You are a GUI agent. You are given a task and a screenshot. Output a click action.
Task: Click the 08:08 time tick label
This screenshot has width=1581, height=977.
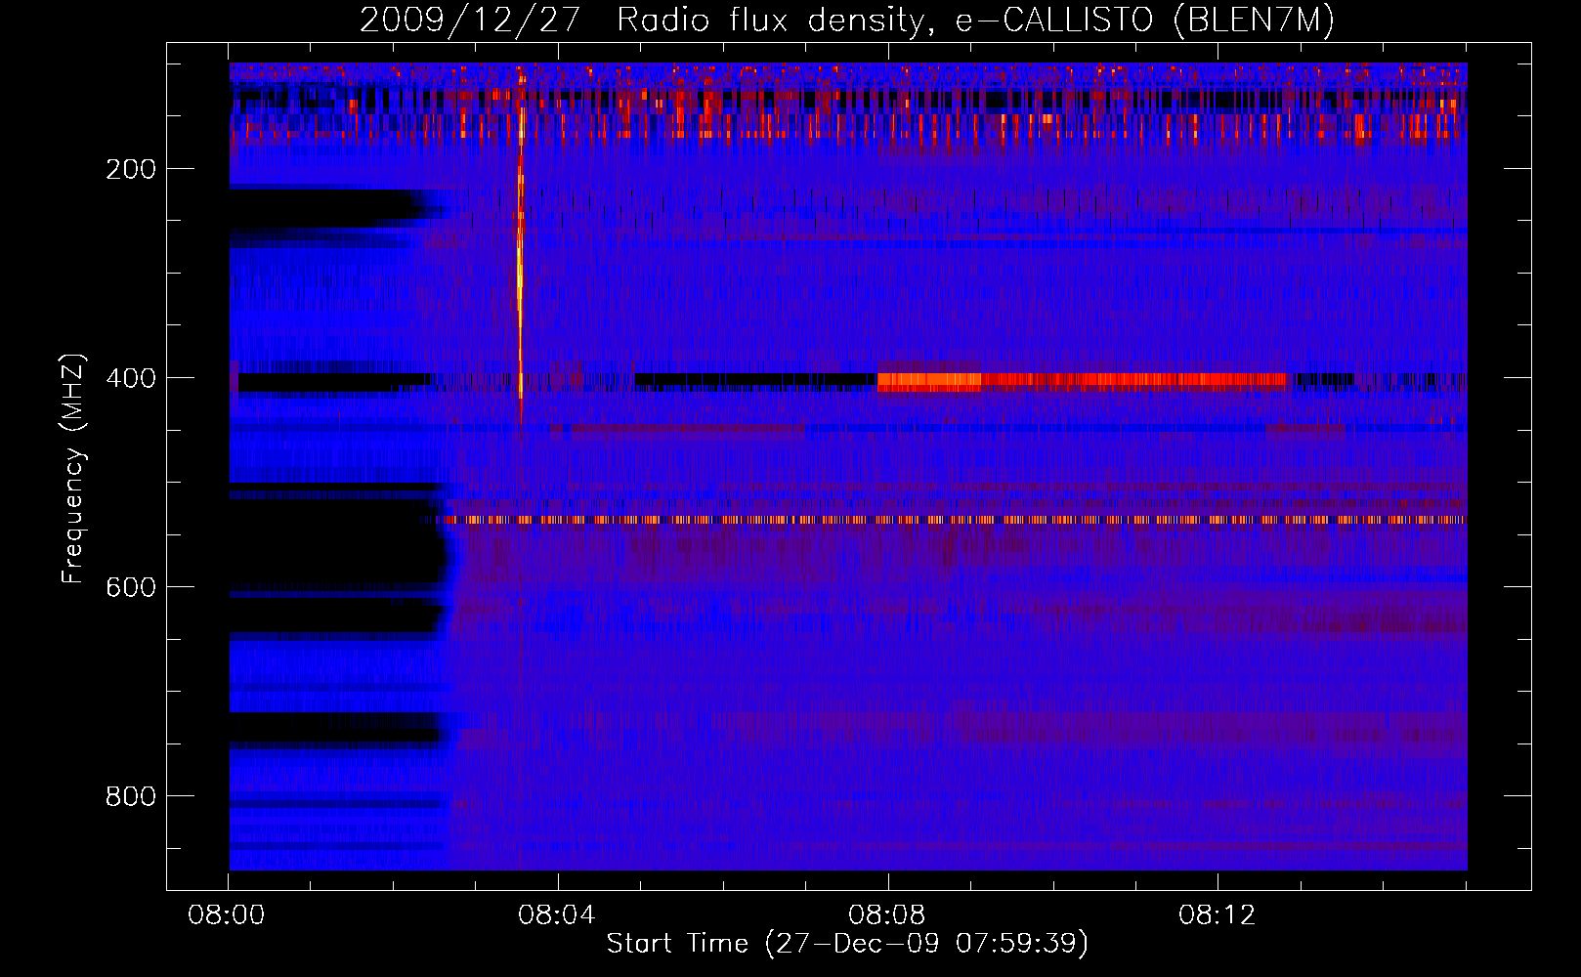click(887, 915)
